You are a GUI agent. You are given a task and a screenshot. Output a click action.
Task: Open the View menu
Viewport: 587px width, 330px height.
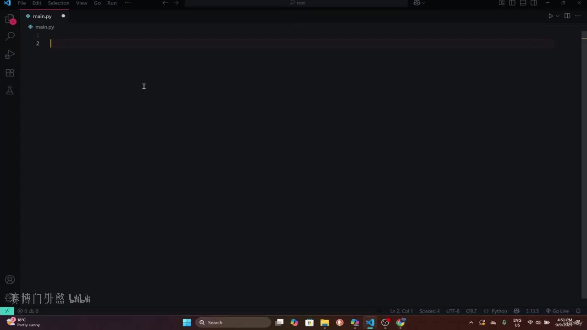pos(82,3)
